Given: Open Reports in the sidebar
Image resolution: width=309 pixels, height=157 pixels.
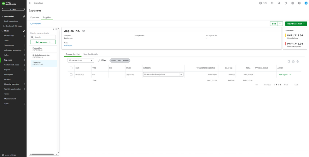Looking at the screenshot, I should (7, 70).
